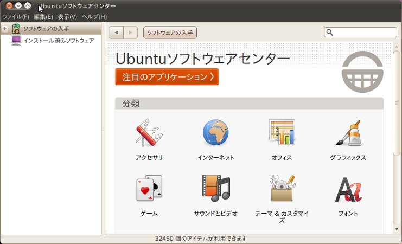Open the ゲーム playing cards icon

pyautogui.click(x=149, y=189)
